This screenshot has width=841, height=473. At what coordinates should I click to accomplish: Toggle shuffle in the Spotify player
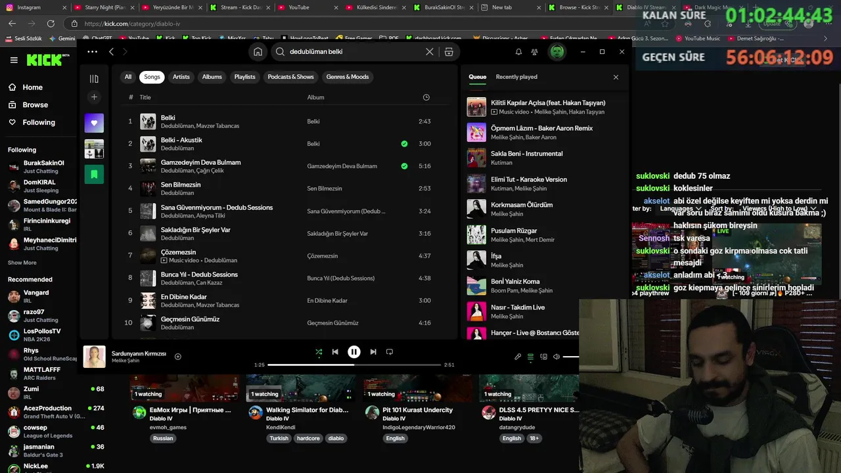pos(319,352)
